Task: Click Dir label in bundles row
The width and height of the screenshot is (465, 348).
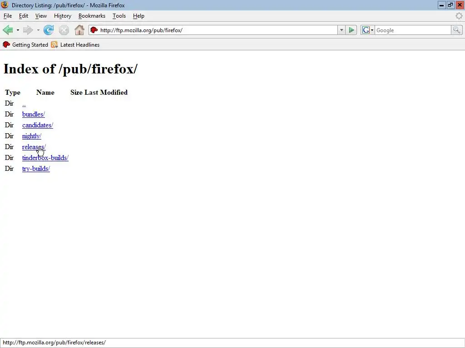Action: point(9,114)
